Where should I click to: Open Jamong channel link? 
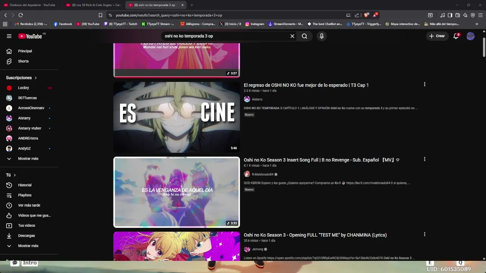(x=257, y=249)
